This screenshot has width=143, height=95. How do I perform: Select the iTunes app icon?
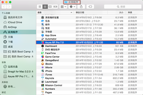click(x=43, y=75)
